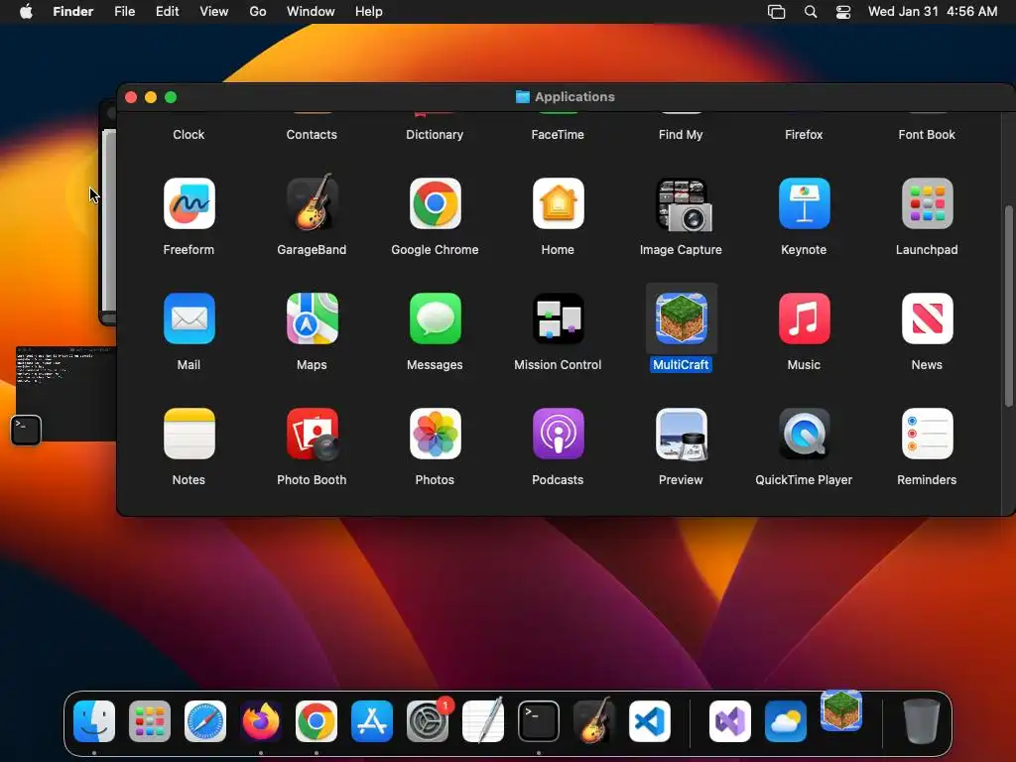1016x762 pixels.
Task: Select the Keynote app icon
Action: (804, 203)
